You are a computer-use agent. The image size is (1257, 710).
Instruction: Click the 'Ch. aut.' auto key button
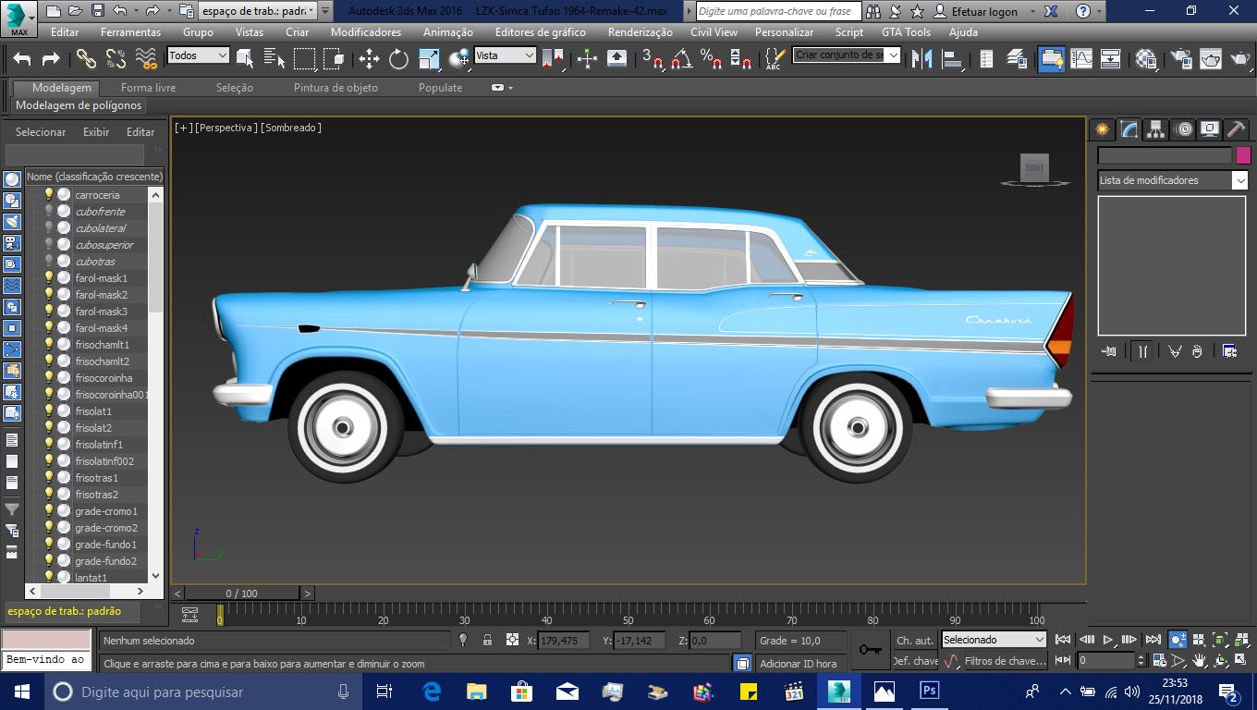(914, 640)
